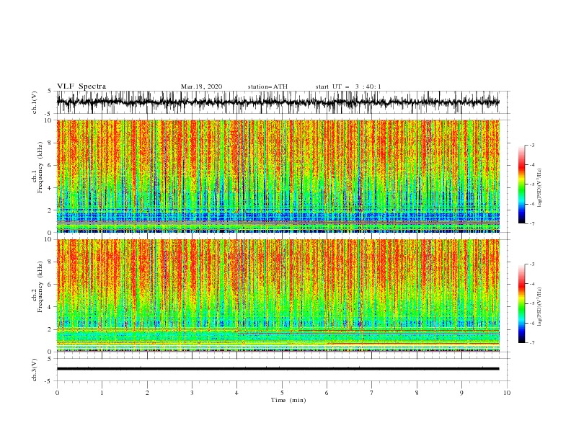This screenshot has width=571, height=441.
Task: Click the time axis tick label '5'
Action: [282, 393]
